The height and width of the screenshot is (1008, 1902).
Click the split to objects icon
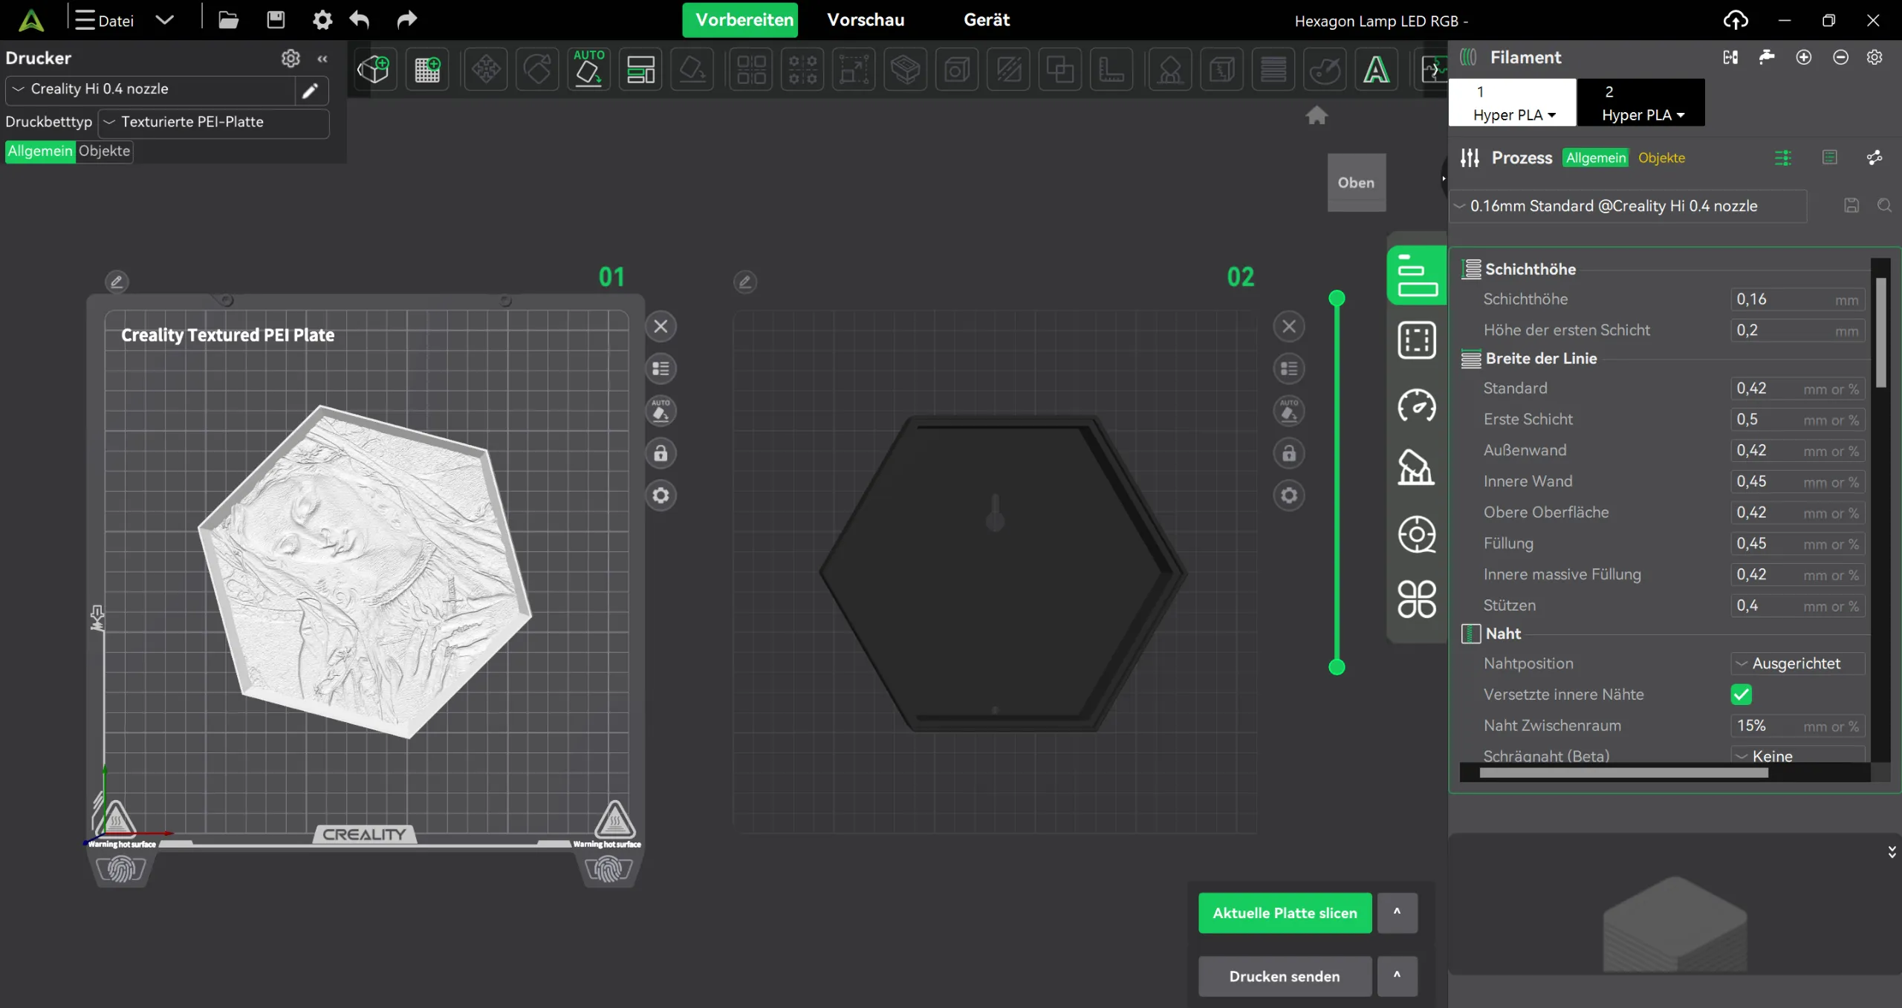(751, 70)
